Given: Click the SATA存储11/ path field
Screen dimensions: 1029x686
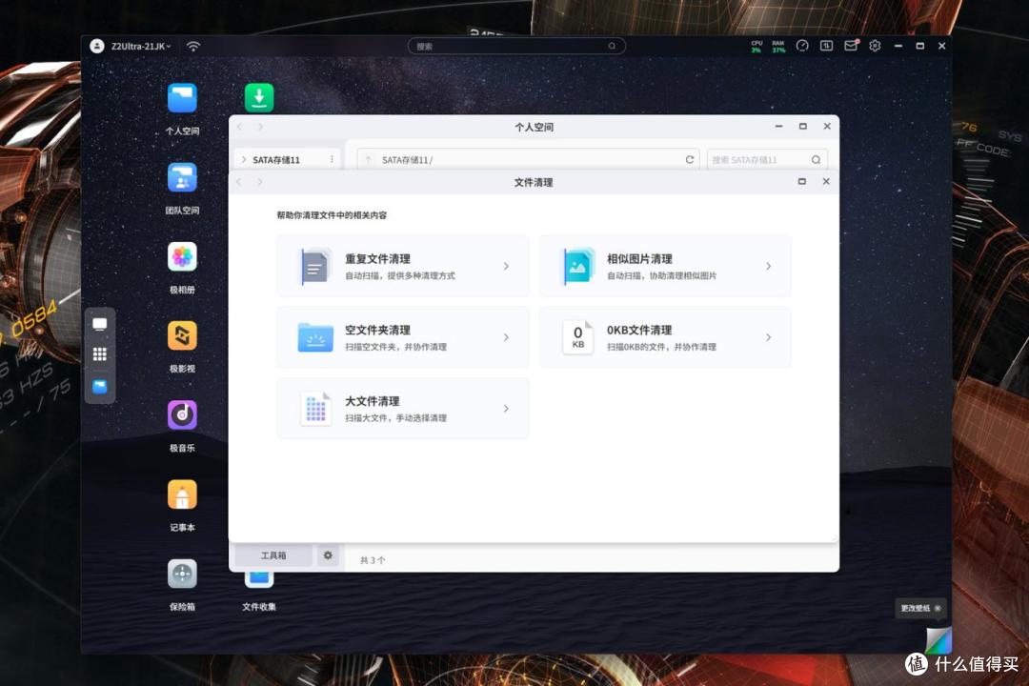Looking at the screenshot, I should coord(528,159).
